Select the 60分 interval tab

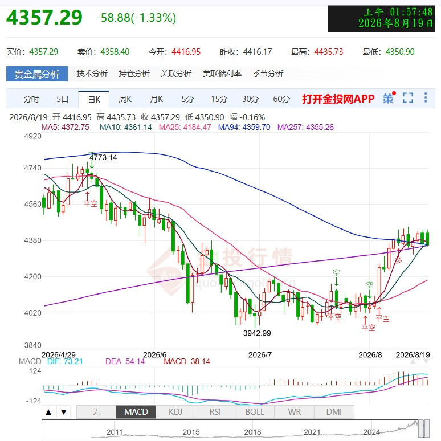click(281, 99)
